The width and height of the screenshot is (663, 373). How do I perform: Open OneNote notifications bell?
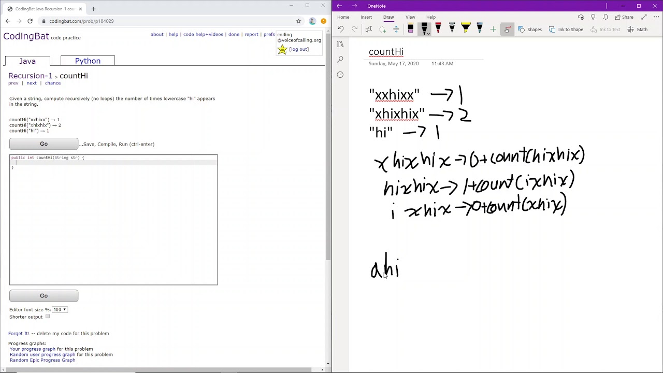pos(606,17)
